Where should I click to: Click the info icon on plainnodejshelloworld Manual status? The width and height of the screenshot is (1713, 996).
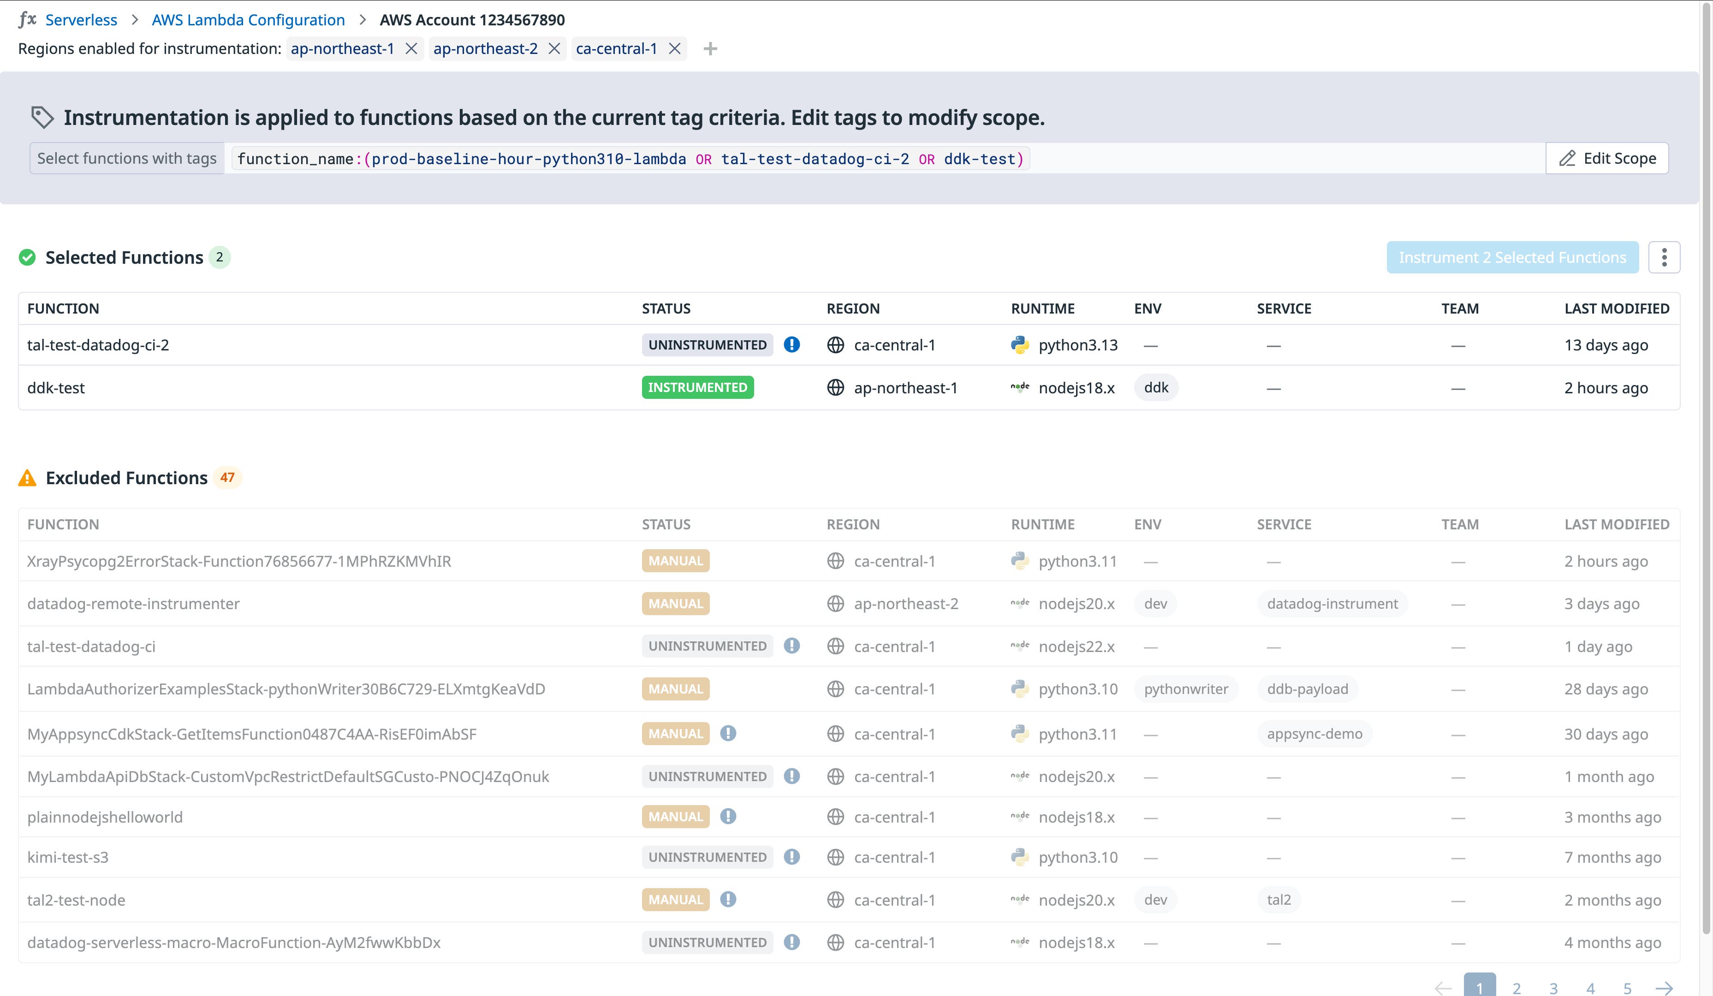click(x=728, y=817)
